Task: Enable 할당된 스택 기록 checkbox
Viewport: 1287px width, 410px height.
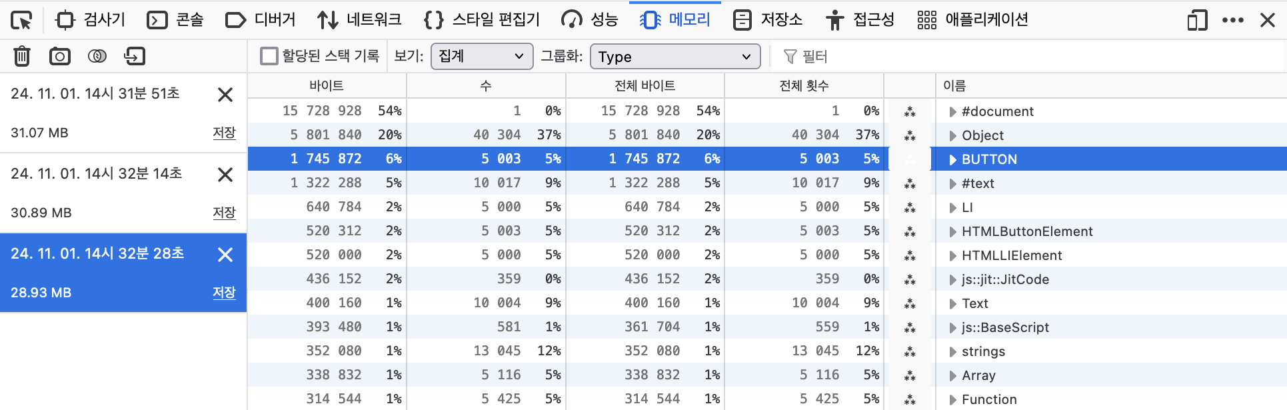Action: 269,56
